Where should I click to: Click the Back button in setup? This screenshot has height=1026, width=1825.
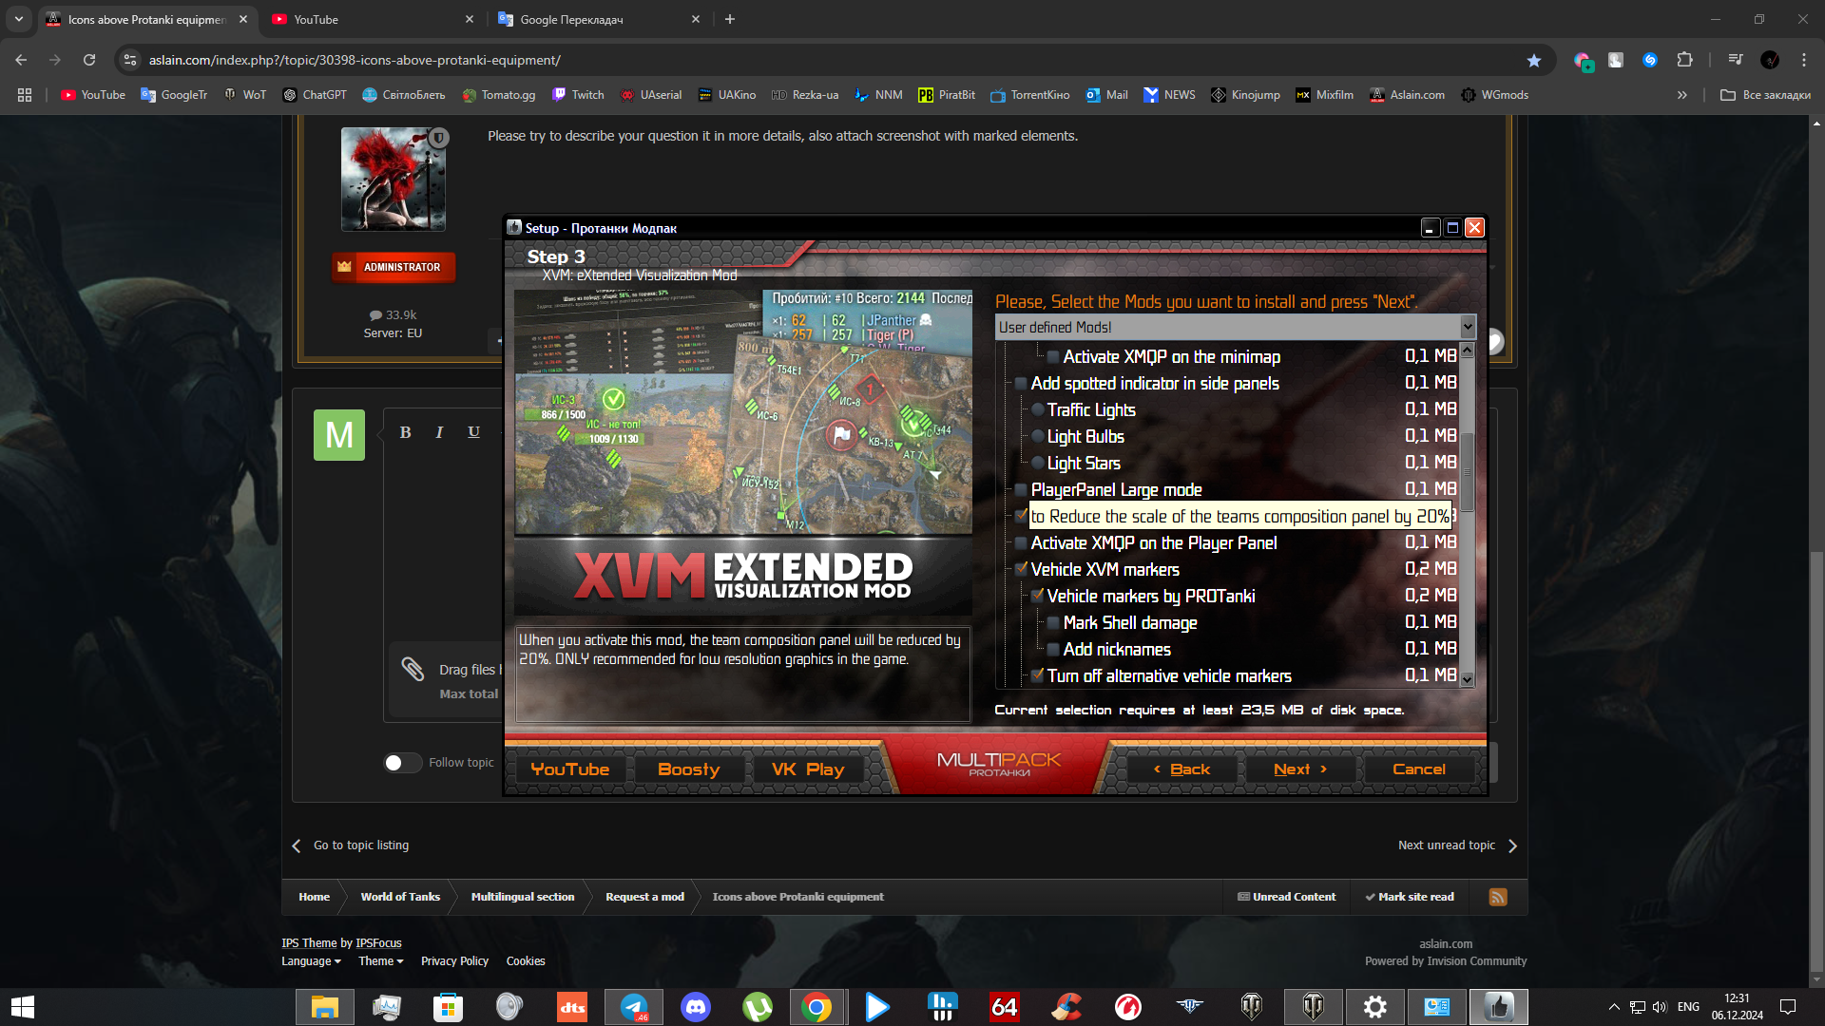pos(1182,769)
